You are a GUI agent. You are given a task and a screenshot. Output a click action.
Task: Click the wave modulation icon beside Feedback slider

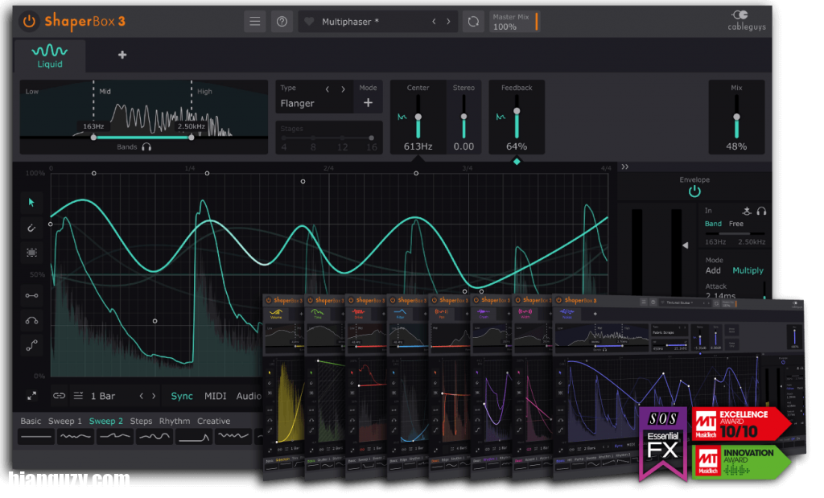(501, 117)
